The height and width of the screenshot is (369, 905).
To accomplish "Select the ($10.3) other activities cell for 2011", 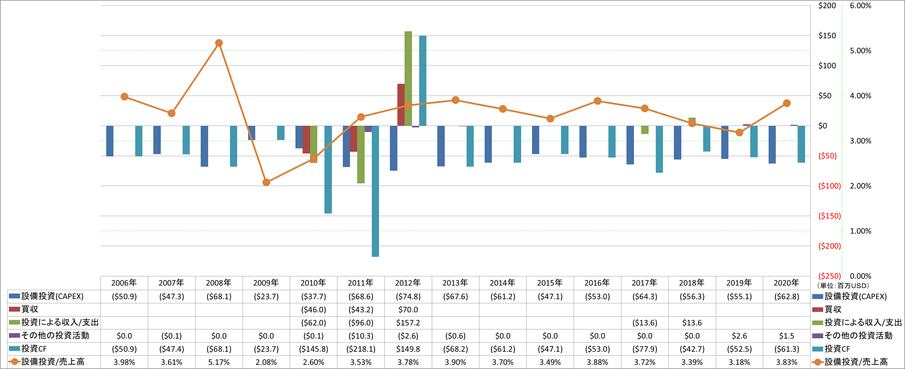I will pyautogui.click(x=361, y=336).
